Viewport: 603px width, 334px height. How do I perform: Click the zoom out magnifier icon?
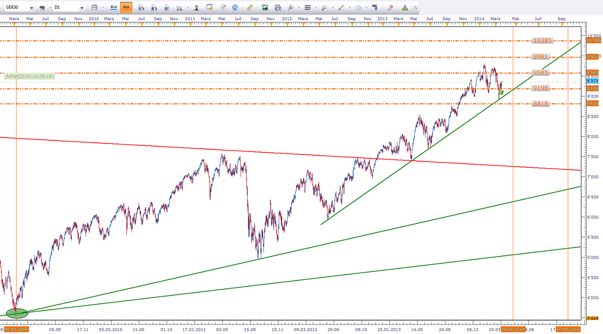(x=154, y=8)
